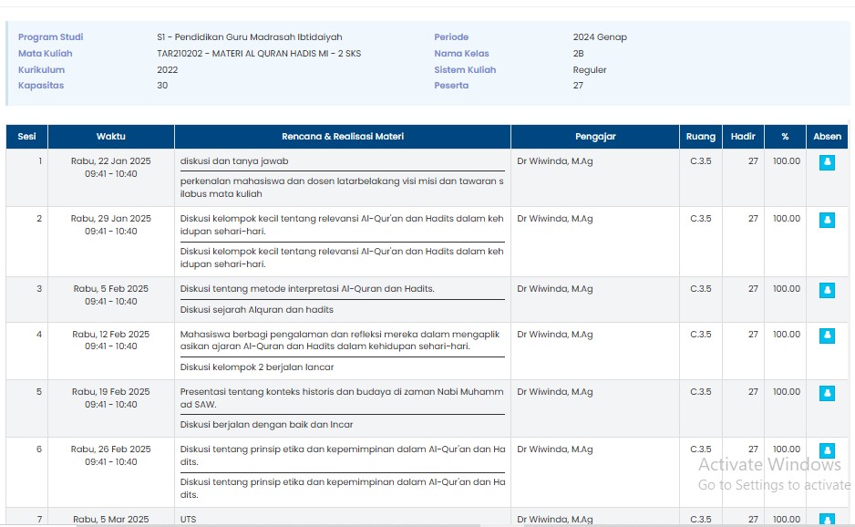Viewport: 855px width, 527px height.
Task: Click the date Rabu, 22 Jan 2025
Action: click(x=111, y=161)
